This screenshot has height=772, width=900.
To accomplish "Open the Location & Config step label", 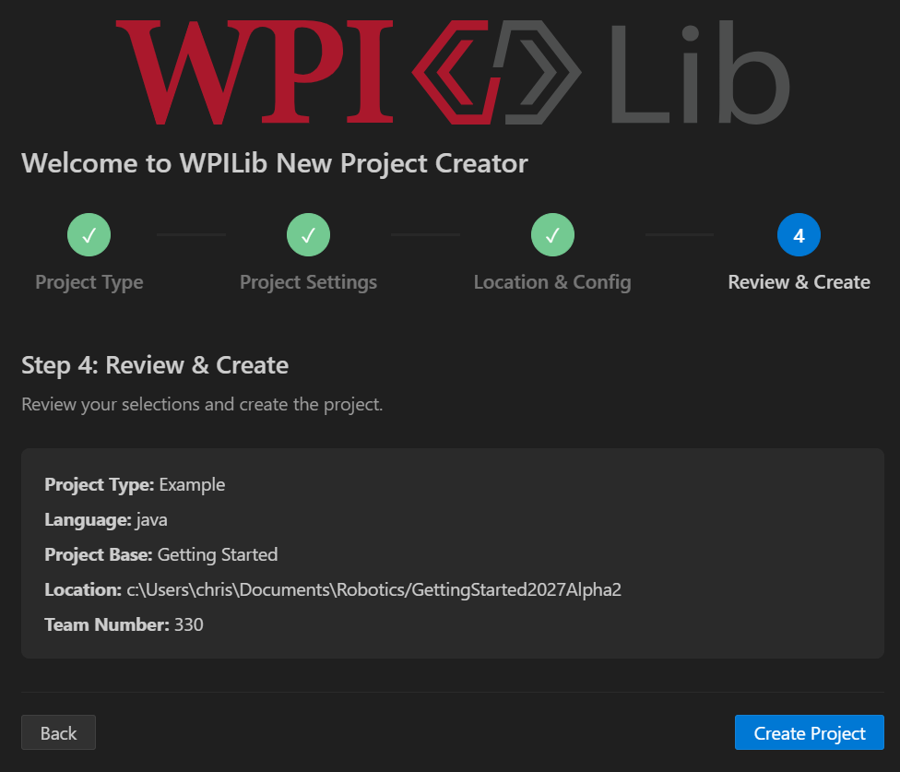I will [x=552, y=282].
